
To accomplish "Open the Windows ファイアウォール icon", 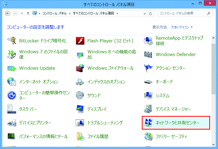I will pyautogui.click(x=80, y=68).
